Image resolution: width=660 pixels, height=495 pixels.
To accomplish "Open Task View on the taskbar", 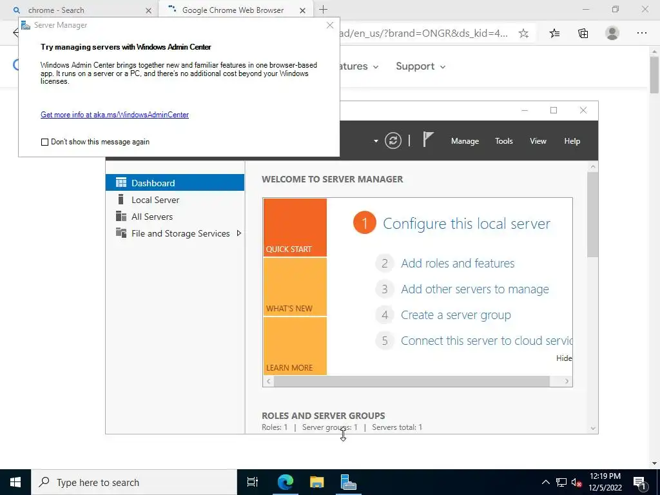I will pyautogui.click(x=253, y=482).
